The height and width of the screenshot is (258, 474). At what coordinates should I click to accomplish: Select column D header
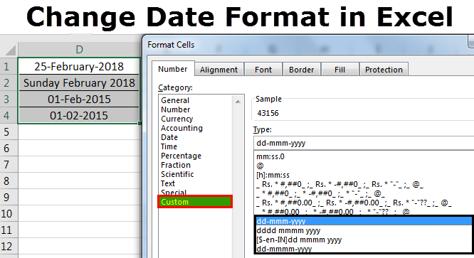click(79, 50)
